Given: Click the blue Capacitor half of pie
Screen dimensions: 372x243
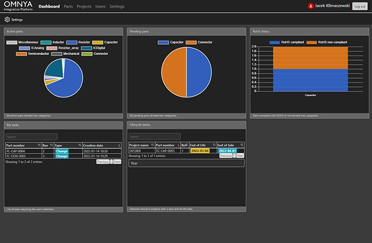Looking at the screenshot, I should [x=199, y=72].
